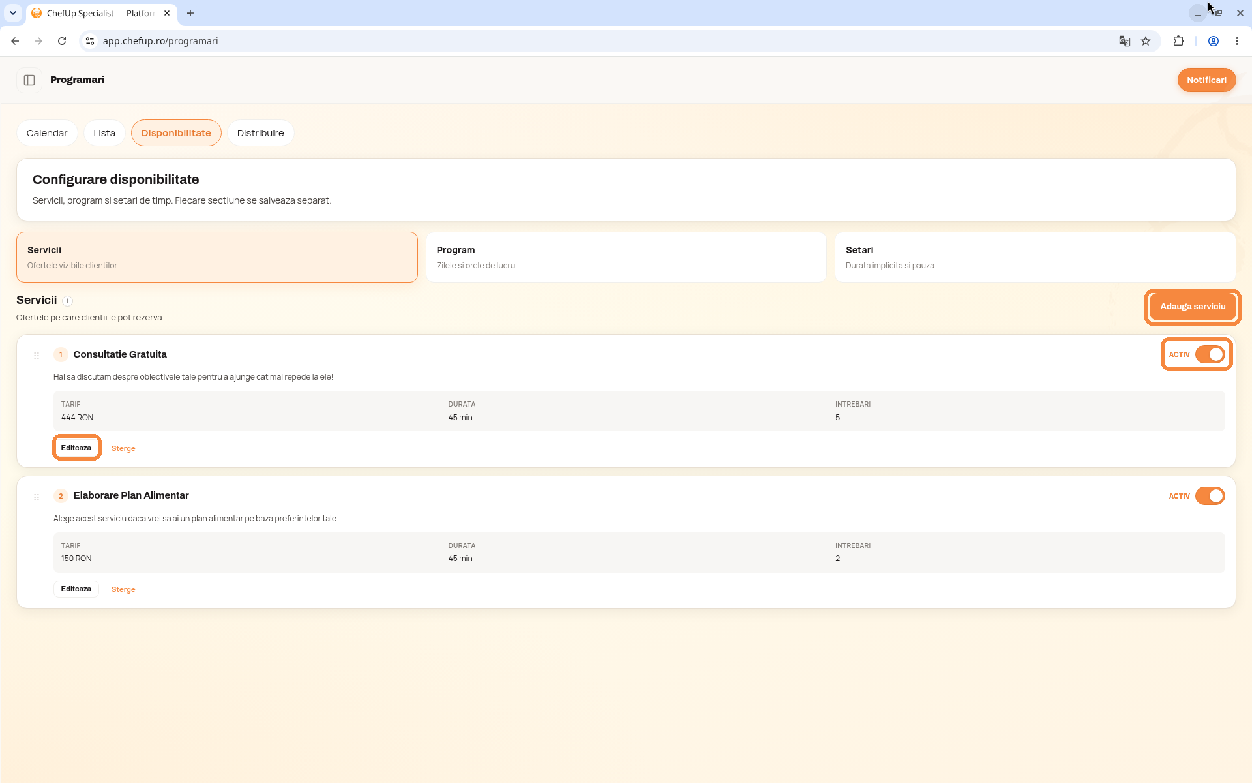Click the Adauga serviciu button
The image size is (1252, 783).
pos(1193,307)
